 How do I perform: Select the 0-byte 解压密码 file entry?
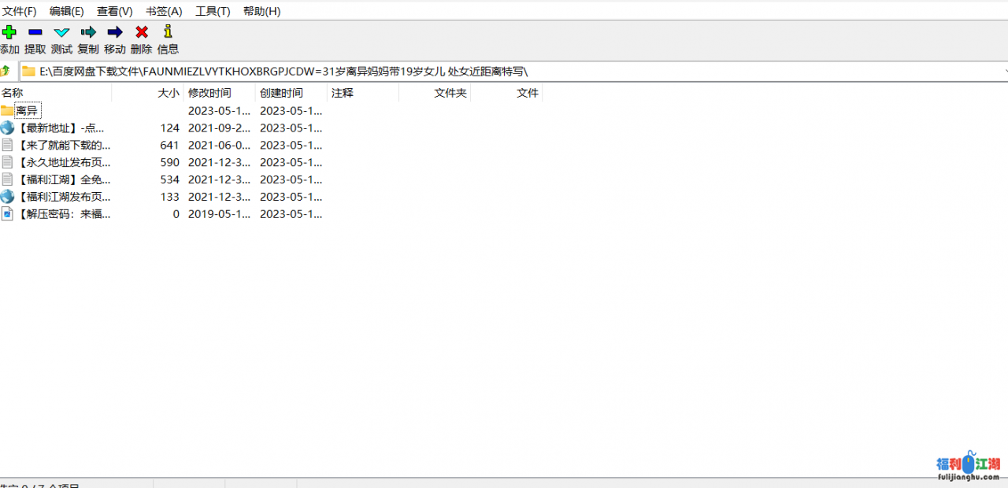pyautogui.click(x=63, y=214)
